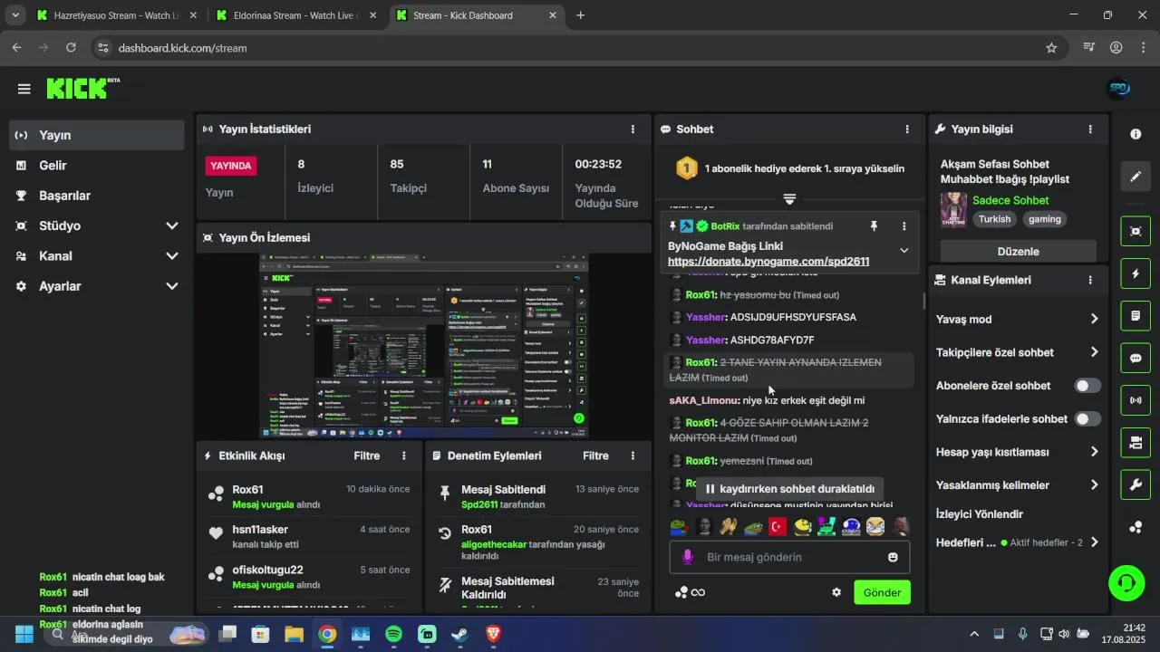This screenshot has width=1160, height=652.
Task: Open the green headset support button
Action: coord(1126,582)
